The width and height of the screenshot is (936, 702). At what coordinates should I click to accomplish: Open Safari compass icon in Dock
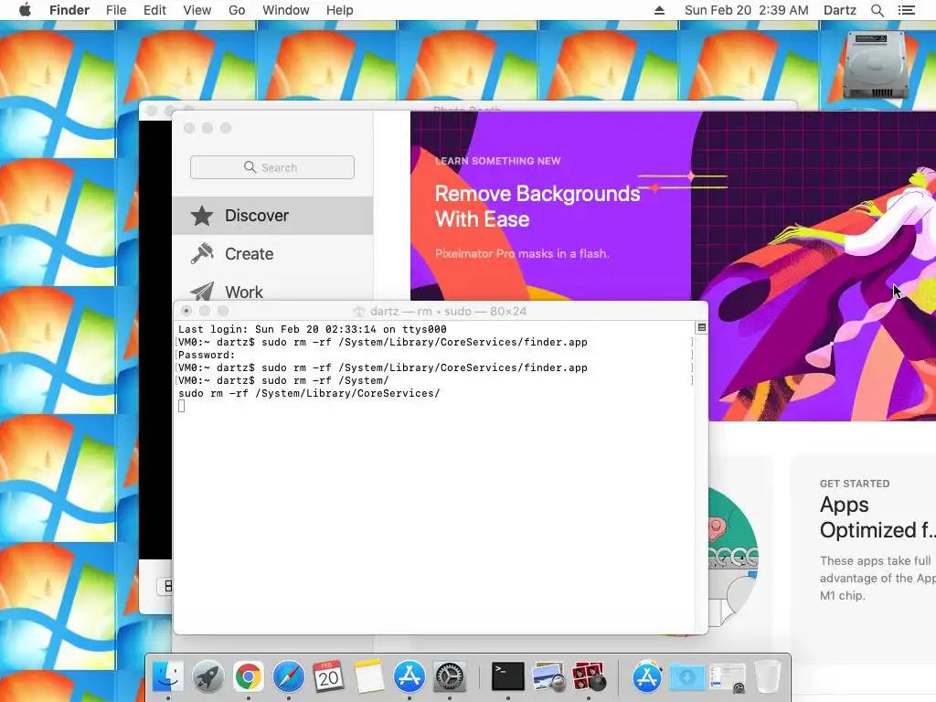[x=288, y=676]
